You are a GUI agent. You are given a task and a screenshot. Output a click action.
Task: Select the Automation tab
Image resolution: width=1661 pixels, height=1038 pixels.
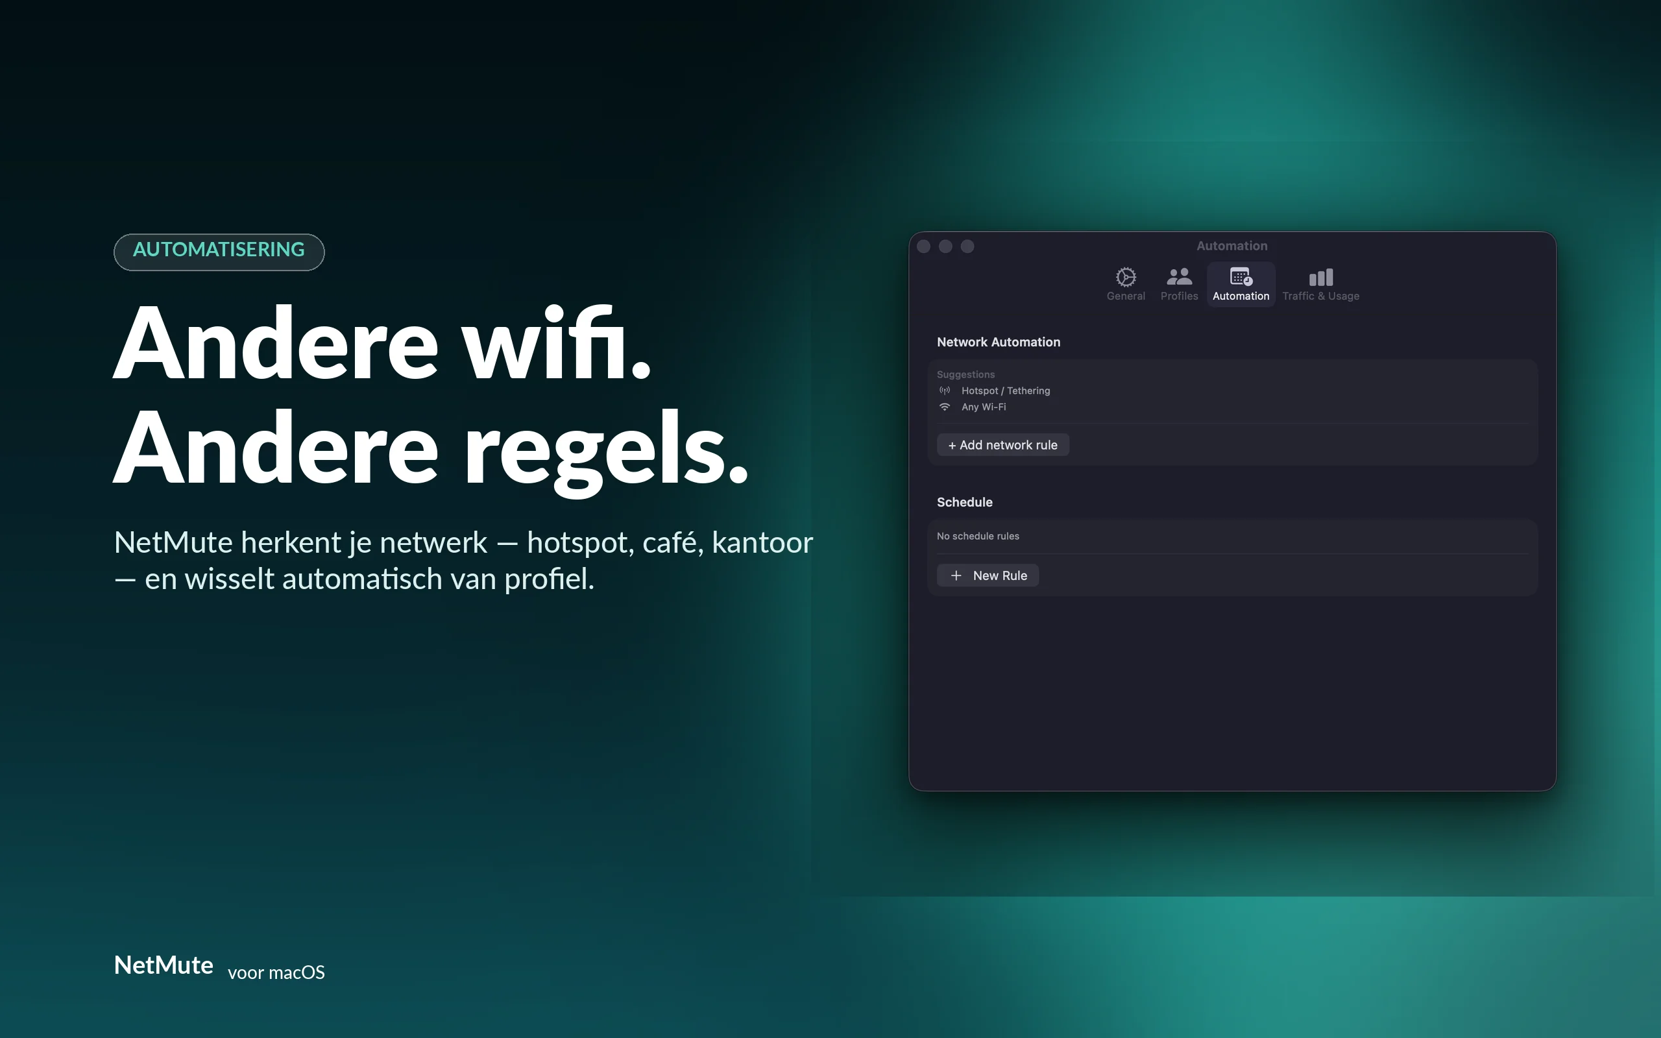point(1241,284)
